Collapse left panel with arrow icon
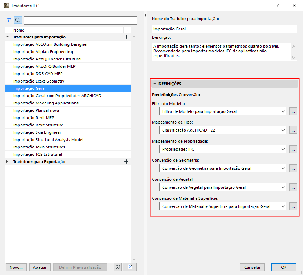This screenshot has width=303, height=275. coord(145,15)
